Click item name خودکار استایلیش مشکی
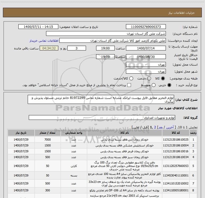Screen dimensions: 205x198 pos(125,146)
